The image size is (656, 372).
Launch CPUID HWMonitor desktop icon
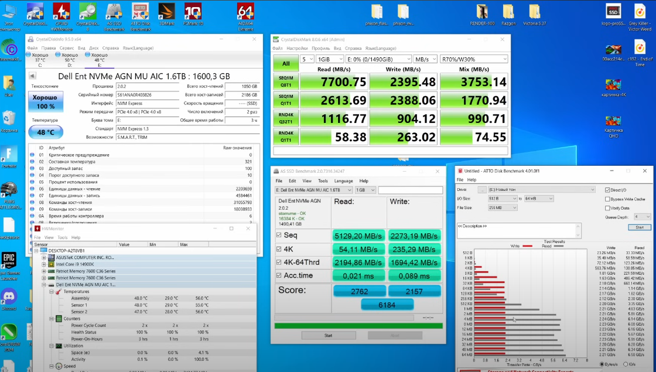point(61,17)
